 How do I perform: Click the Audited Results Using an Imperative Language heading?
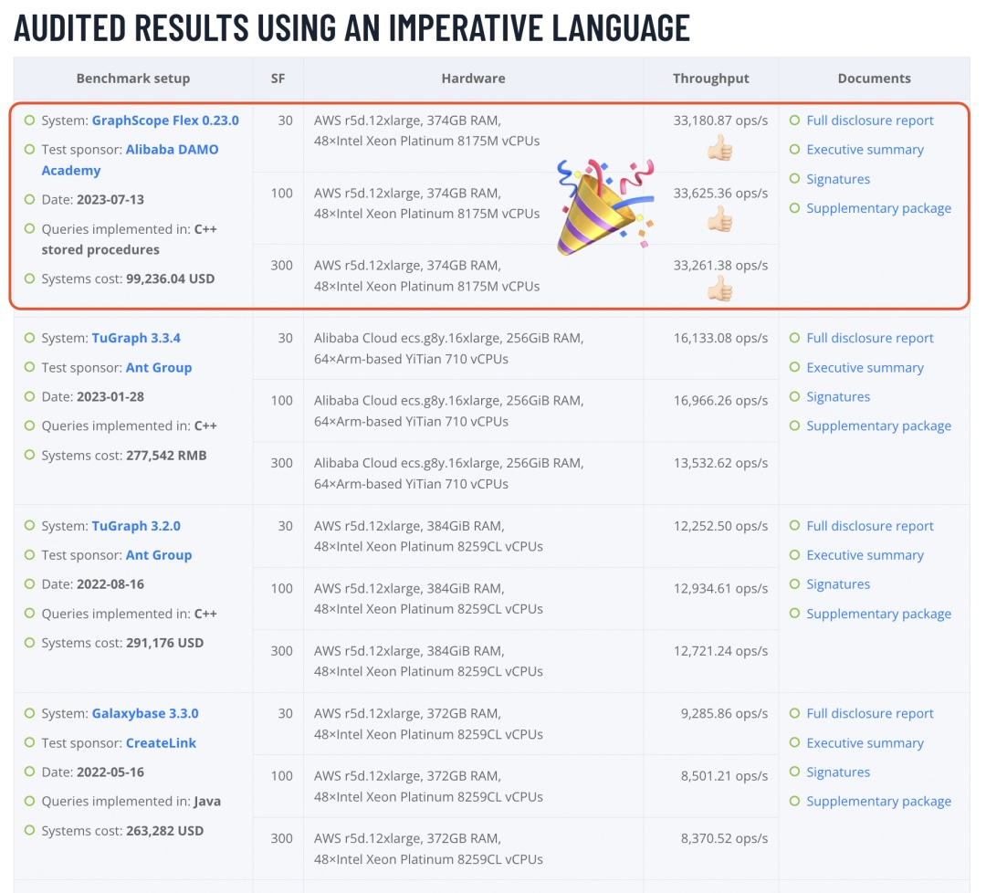352,27
